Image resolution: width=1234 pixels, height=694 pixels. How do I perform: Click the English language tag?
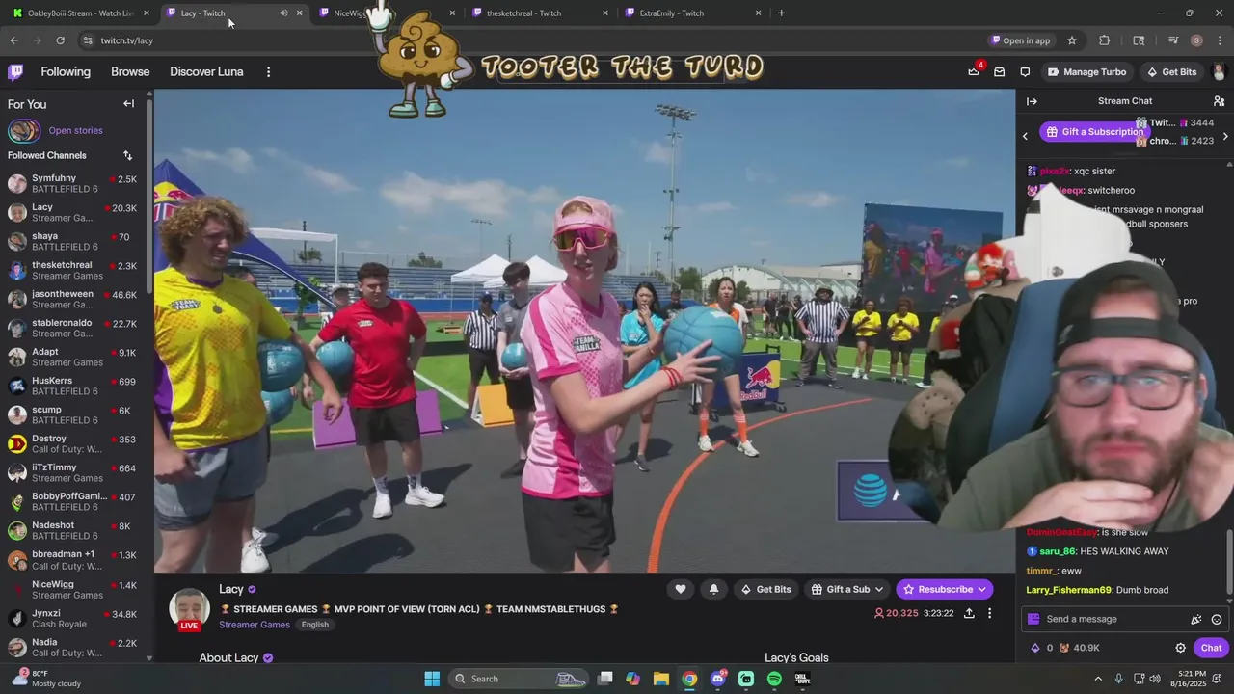click(315, 625)
